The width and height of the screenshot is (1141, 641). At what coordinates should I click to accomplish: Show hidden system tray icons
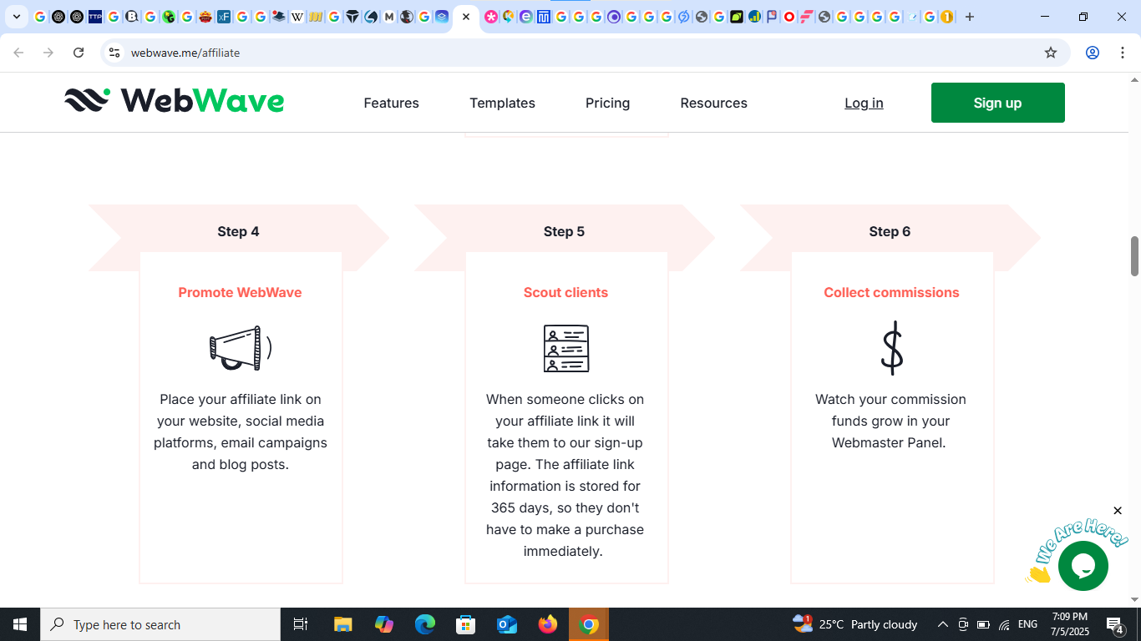943,624
